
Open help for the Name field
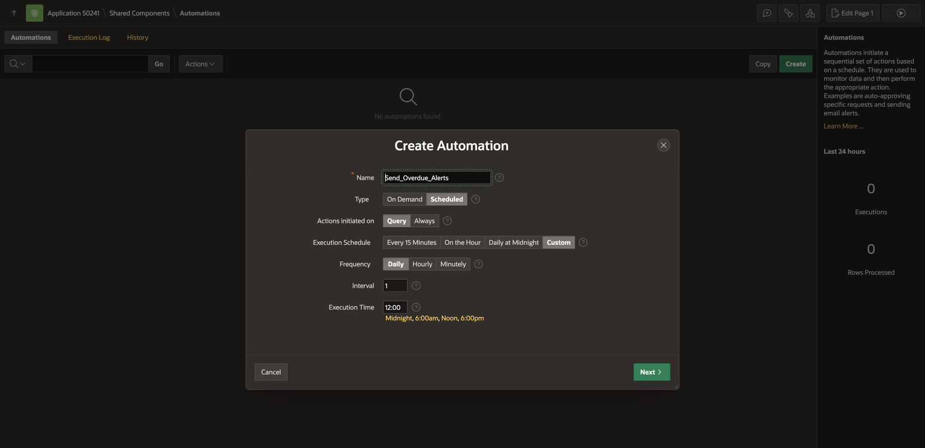pos(499,178)
